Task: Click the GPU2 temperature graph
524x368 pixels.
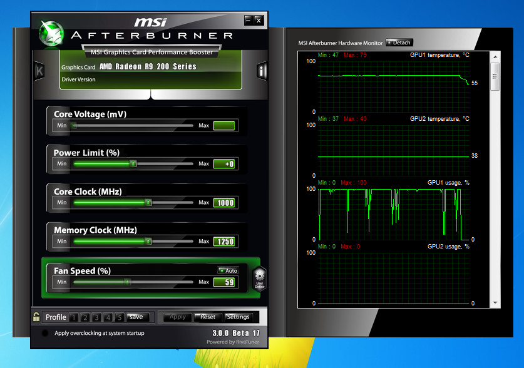Action: pyautogui.click(x=394, y=150)
